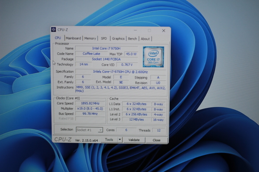This screenshot has width=259, height=172.
Task: Click the Level 3 16-way associativity value
Action: click(x=158, y=120)
